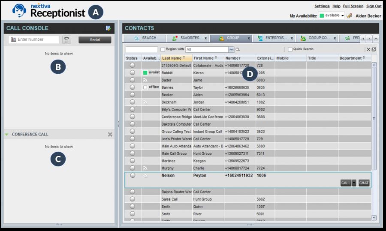Select the Main Call Group row
The width and height of the screenshot is (386, 231).
click(247, 153)
